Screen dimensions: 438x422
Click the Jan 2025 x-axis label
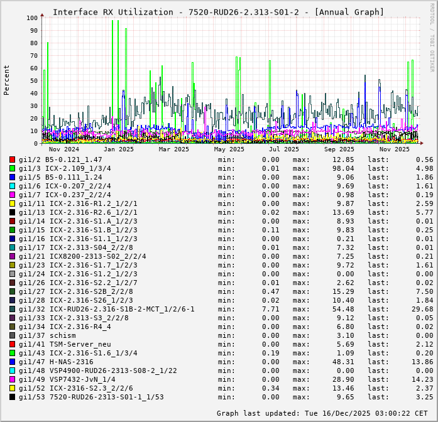click(119, 149)
